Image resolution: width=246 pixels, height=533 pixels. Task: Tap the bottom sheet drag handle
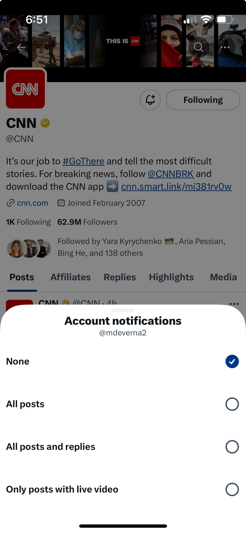123,310
